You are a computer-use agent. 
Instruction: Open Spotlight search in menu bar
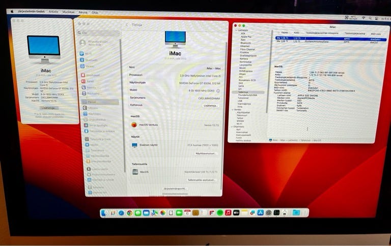370,18
